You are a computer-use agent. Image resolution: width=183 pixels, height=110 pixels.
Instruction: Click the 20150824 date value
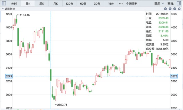(162, 14)
